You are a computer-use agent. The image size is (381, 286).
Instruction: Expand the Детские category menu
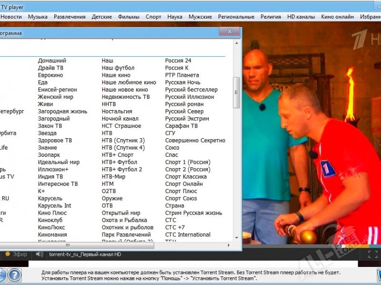(101, 17)
